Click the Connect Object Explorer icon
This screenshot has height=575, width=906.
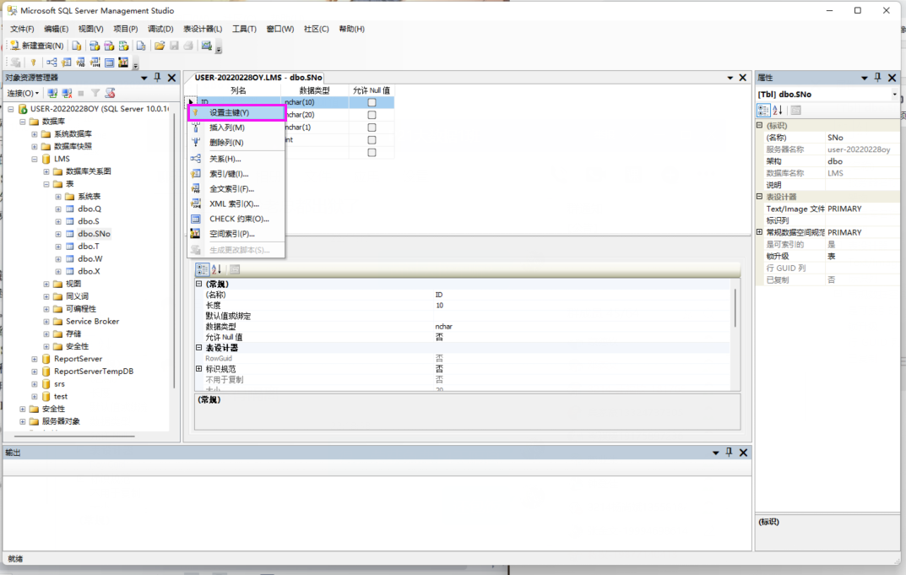click(52, 93)
